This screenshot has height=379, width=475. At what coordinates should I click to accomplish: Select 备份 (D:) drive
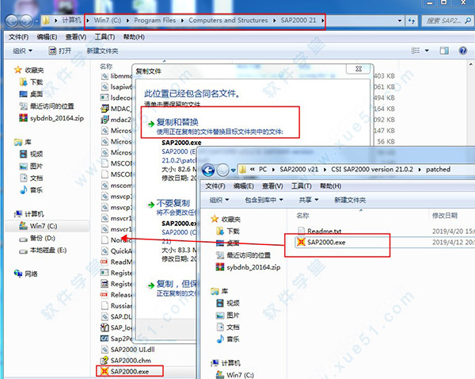click(37, 238)
